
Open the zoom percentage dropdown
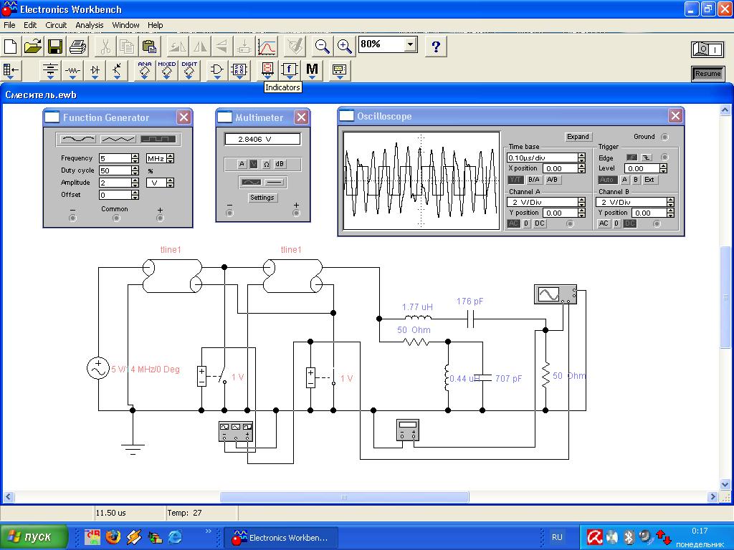tap(410, 44)
